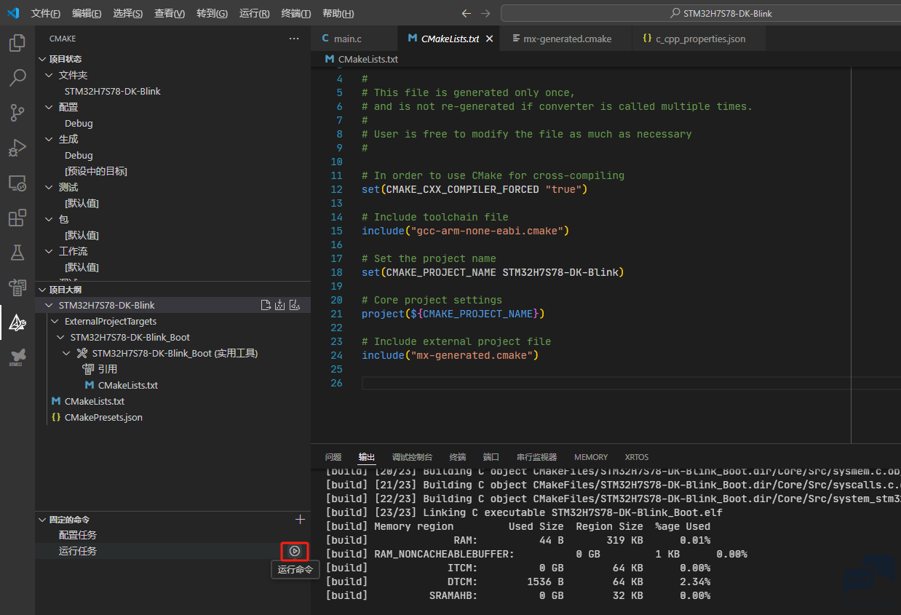Click the file icon on STM32H7S78-DK-Blink outline row
Image resolution: width=901 pixels, height=615 pixels.
point(266,305)
